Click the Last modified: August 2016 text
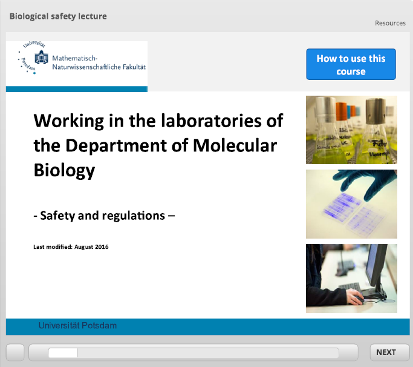The height and width of the screenshot is (367, 413). point(71,246)
